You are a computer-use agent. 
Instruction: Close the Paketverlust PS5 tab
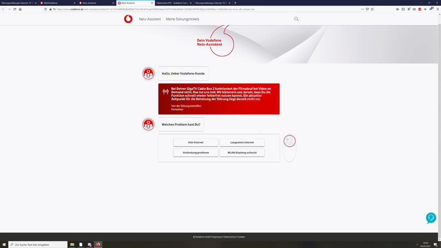[191, 3]
